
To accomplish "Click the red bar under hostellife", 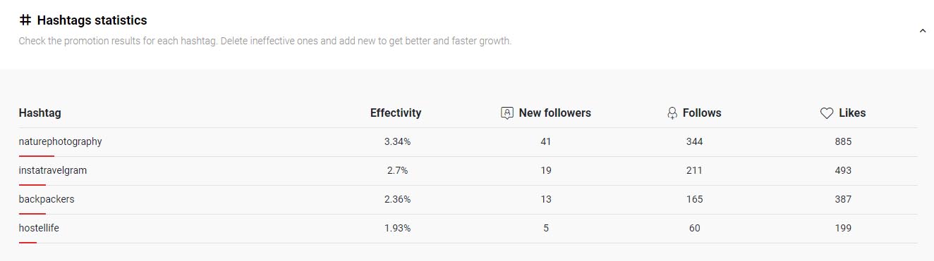I will 28,242.
